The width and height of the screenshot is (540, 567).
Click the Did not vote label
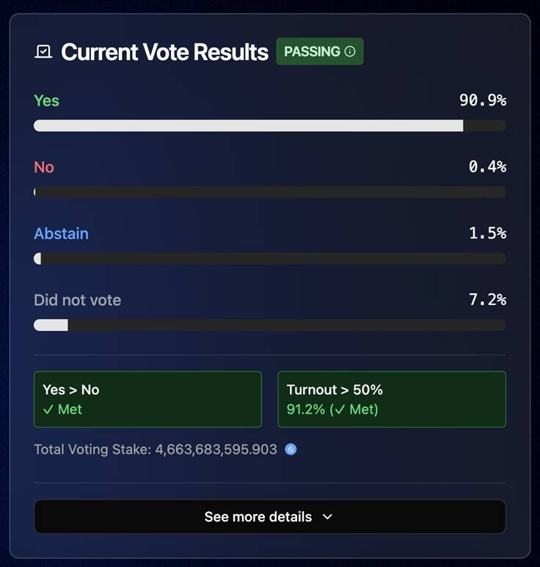pyautogui.click(x=77, y=300)
